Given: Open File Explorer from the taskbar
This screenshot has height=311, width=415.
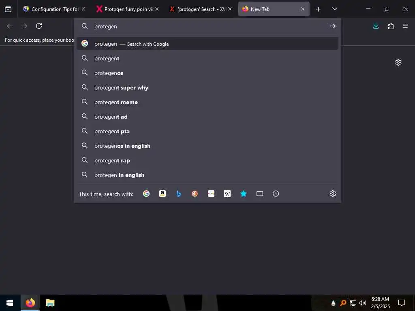Looking at the screenshot, I should coord(50,303).
